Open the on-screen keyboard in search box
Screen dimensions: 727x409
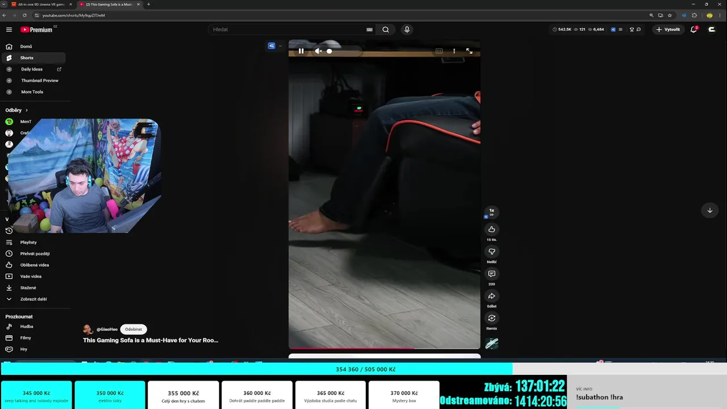pyautogui.click(x=370, y=30)
